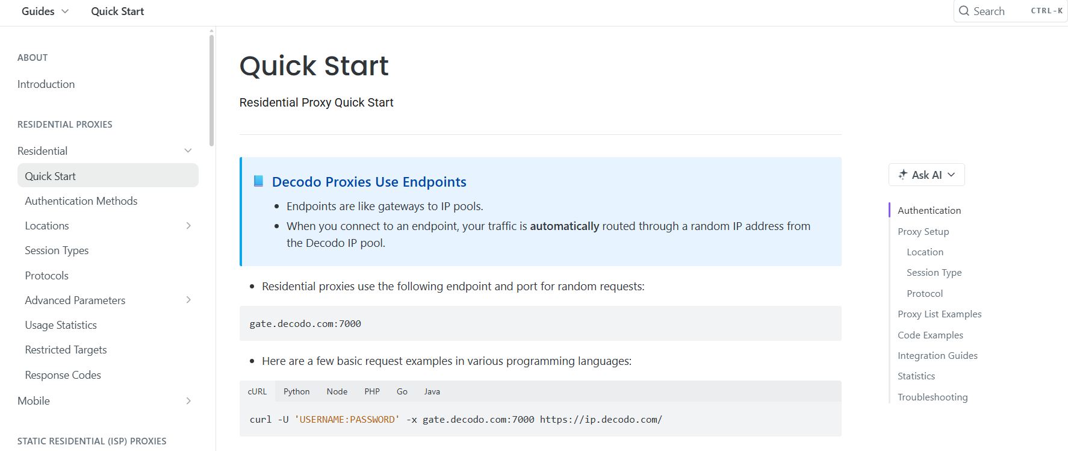Screen dimensions: 1068x451
Task: Open the Introduction page
Action: 46,84
